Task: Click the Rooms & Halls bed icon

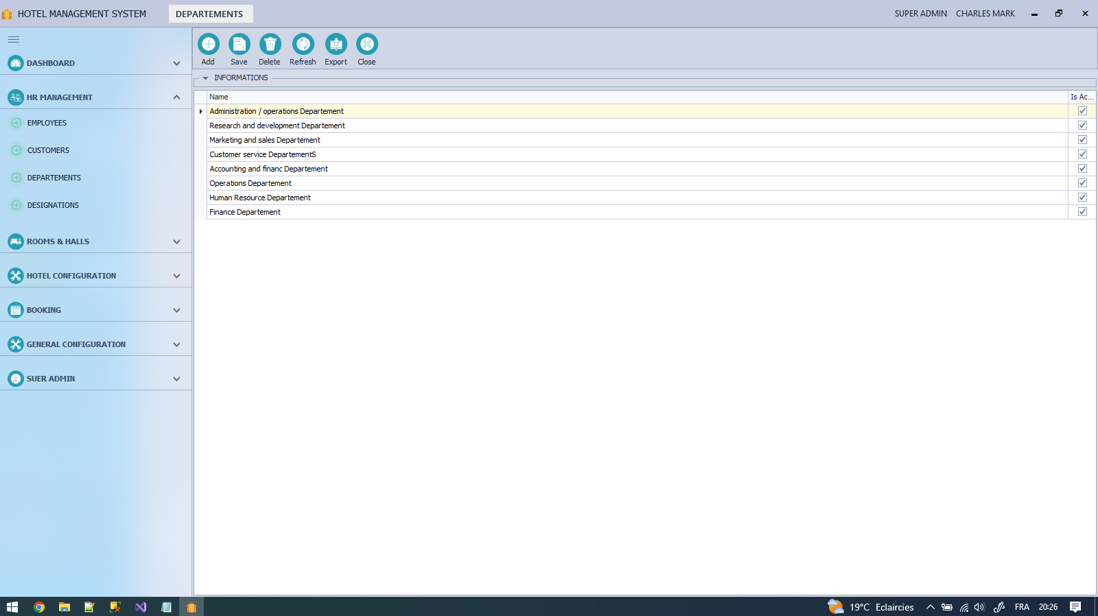Action: pyautogui.click(x=16, y=241)
